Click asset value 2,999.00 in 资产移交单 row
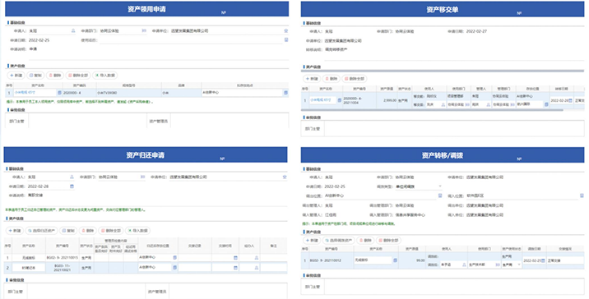 coord(390,100)
